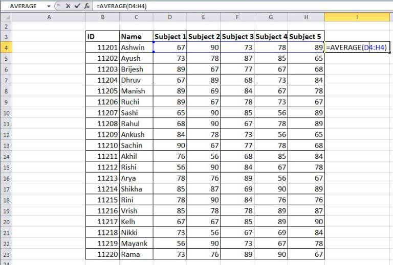The height and width of the screenshot is (265, 393).
Task: Select the name cell Sachin
Action: pos(136,145)
